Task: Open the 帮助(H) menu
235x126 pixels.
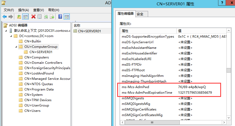Action: pos(54,10)
